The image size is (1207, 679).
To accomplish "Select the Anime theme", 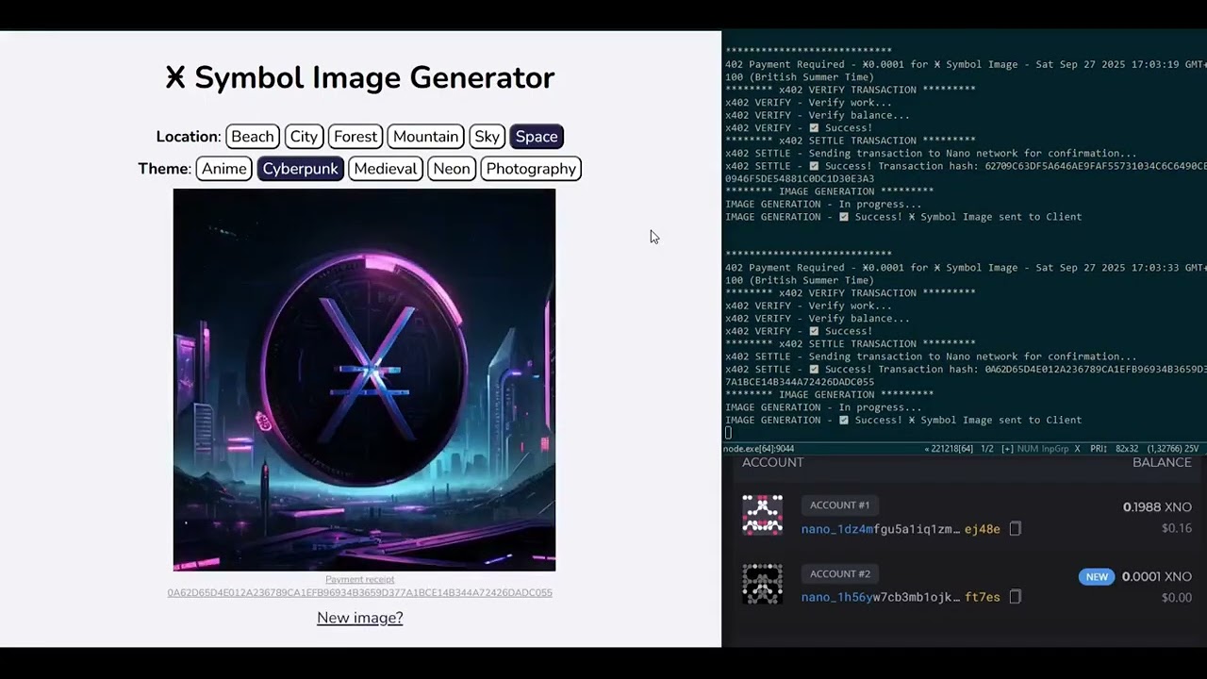I will click(224, 169).
